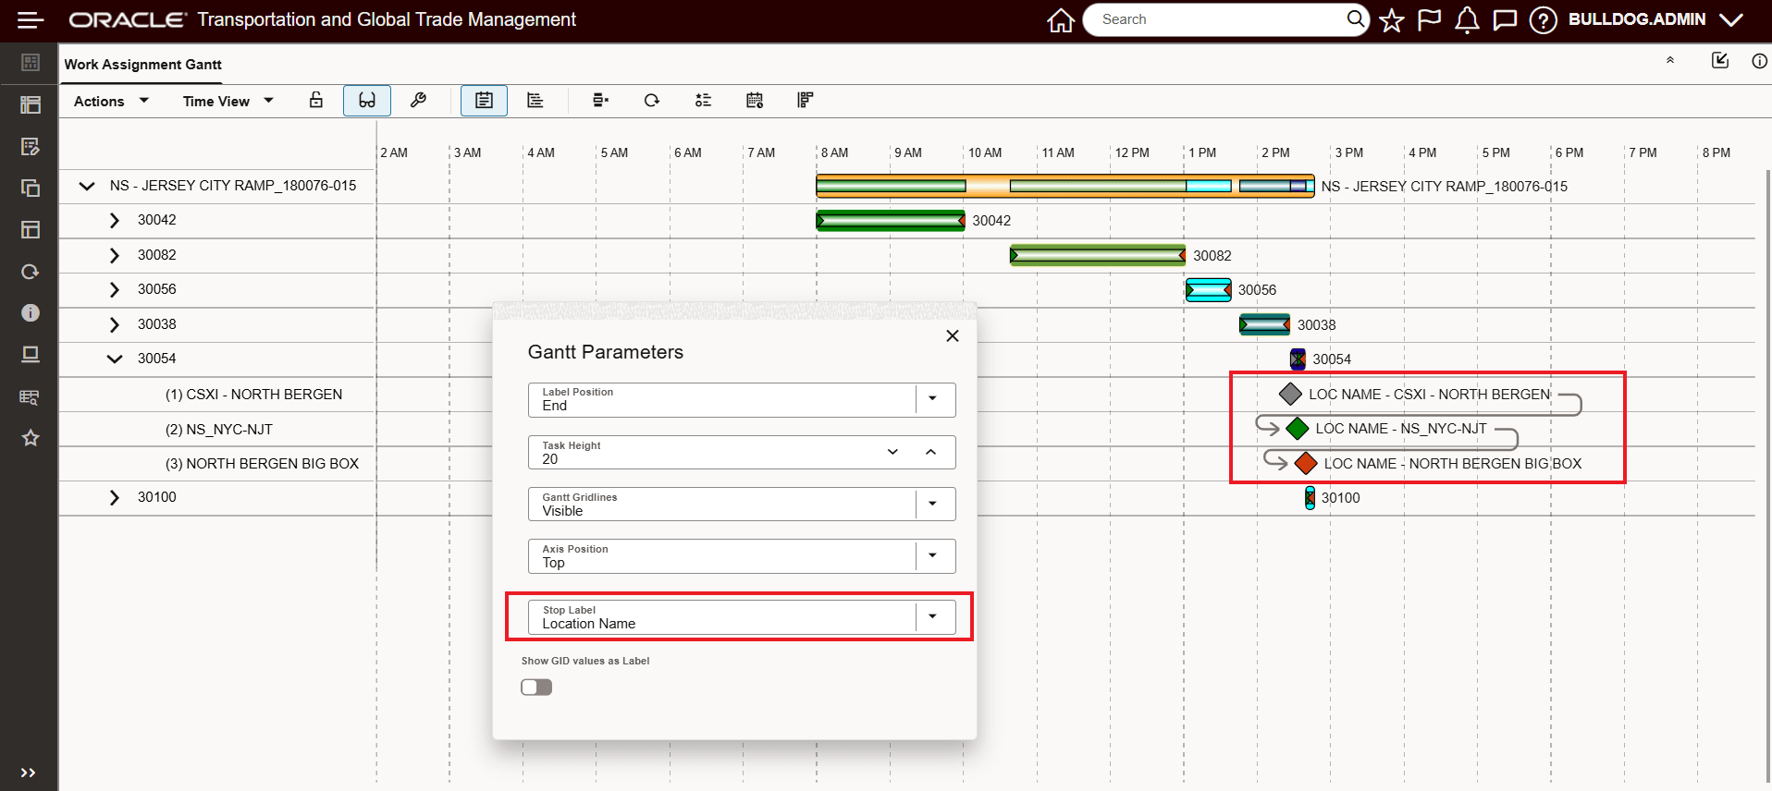Click the edit checkbox icon top right
Viewport: 1772px width, 791px height.
pyautogui.click(x=1720, y=60)
